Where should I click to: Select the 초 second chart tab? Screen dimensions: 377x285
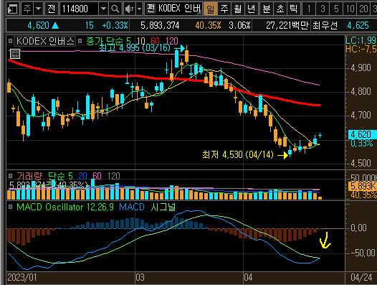point(280,9)
